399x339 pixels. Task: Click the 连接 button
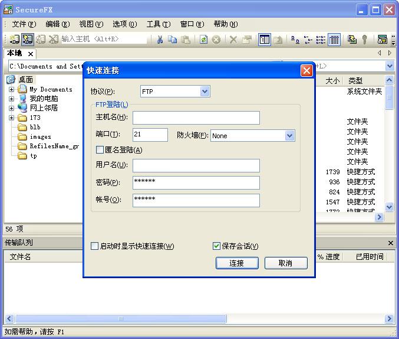237,263
